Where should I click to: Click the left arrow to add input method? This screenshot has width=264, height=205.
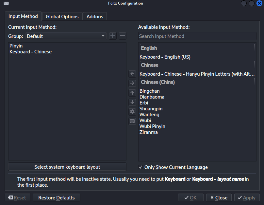click(132, 74)
